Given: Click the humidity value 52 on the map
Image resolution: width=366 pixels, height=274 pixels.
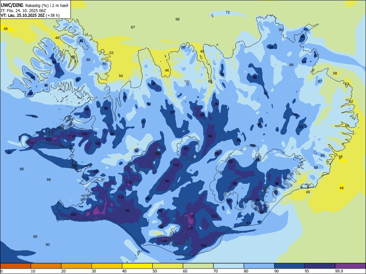Looking at the screenshot, I should 351,101.
